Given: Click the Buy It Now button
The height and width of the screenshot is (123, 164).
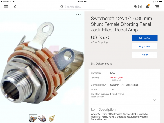Looking at the screenshot, I should tap(145, 46).
